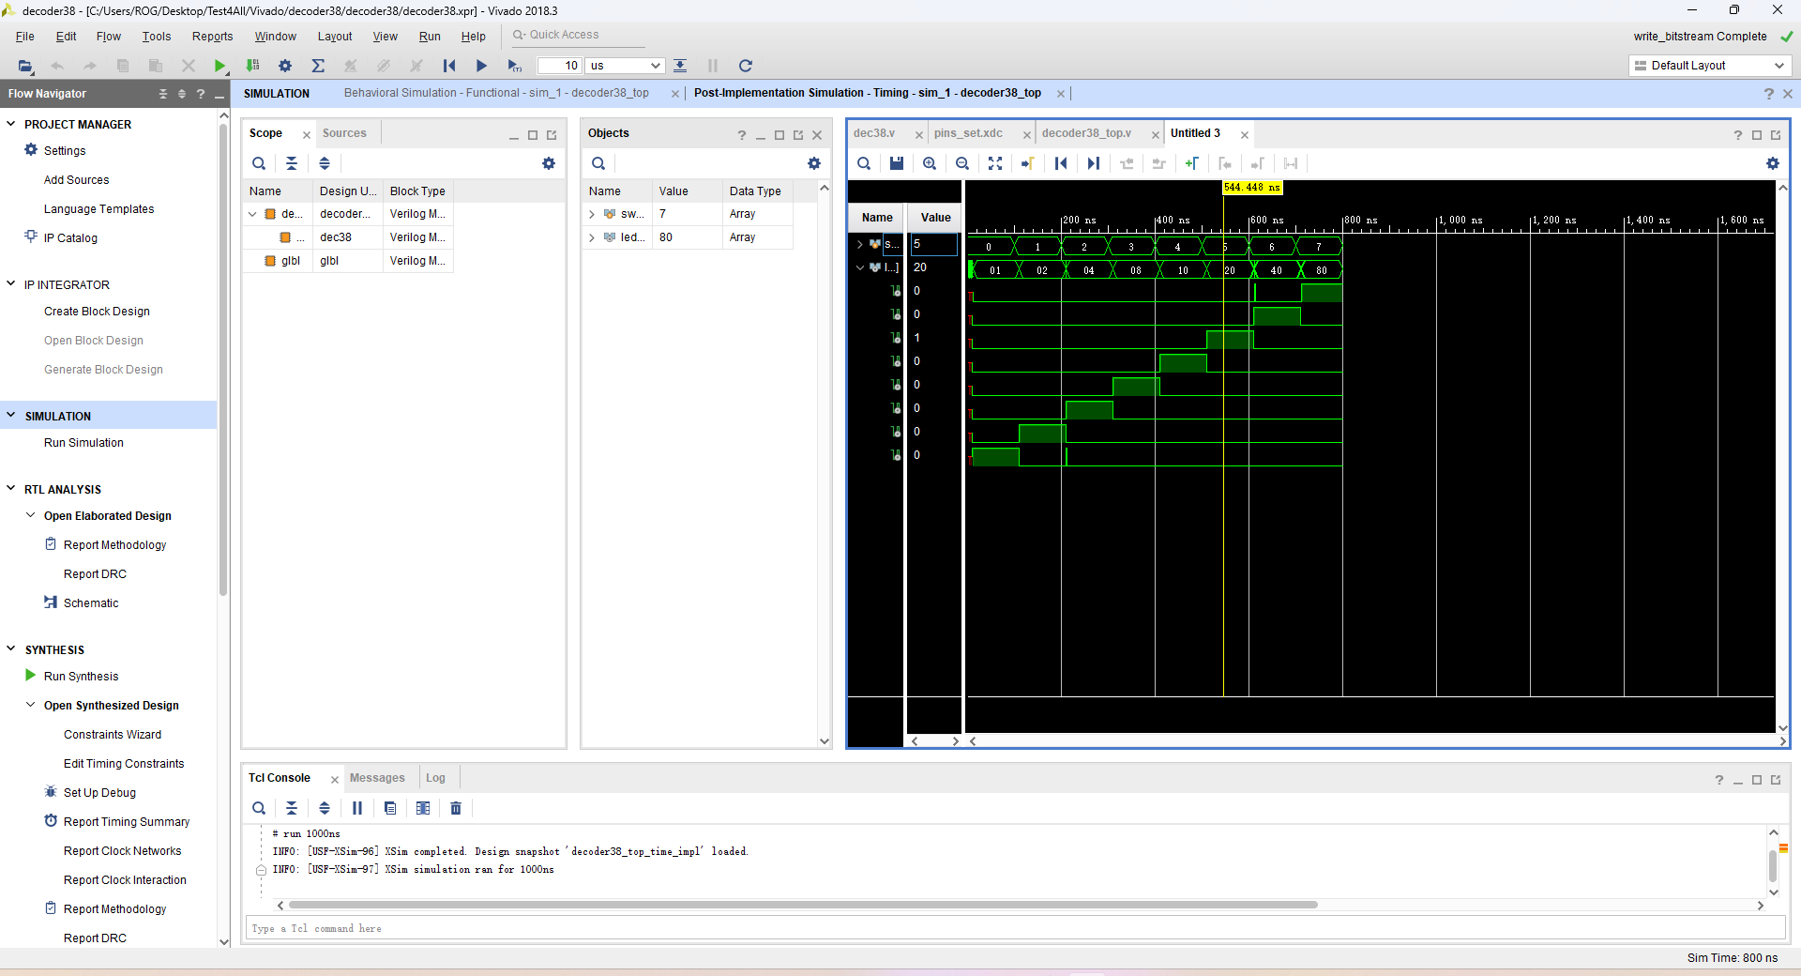Open the Objects panel settings gear
Image resolution: width=1801 pixels, height=976 pixels.
814,163
